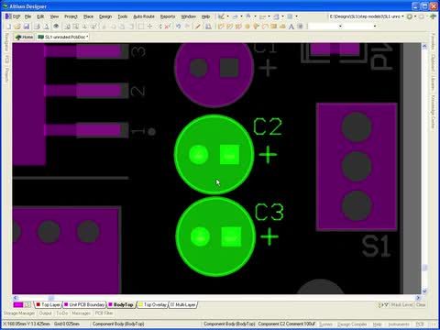The width and height of the screenshot is (440, 330).
Task: Switch to the Home tab
Action: (x=24, y=37)
